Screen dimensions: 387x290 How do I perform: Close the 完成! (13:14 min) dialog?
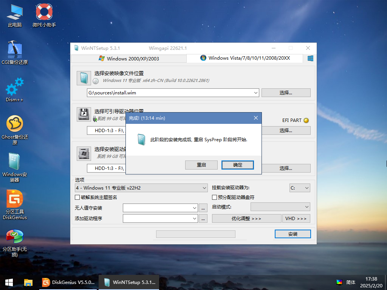(256, 118)
